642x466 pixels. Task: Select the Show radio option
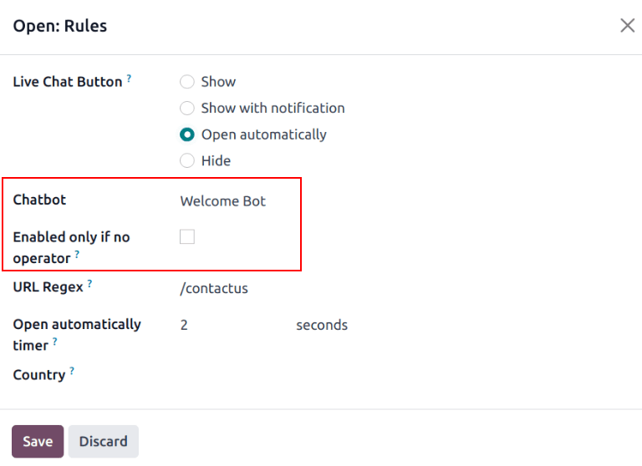[187, 82]
